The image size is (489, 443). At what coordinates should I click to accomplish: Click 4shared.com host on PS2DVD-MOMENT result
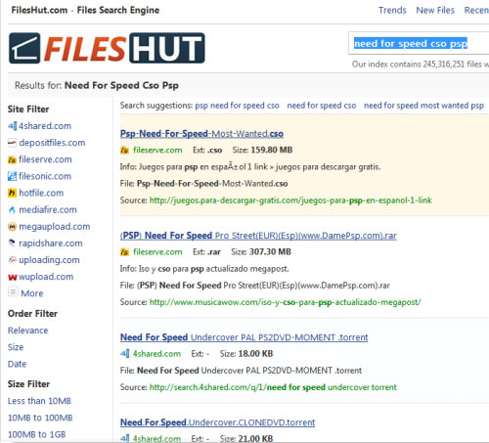pos(156,354)
